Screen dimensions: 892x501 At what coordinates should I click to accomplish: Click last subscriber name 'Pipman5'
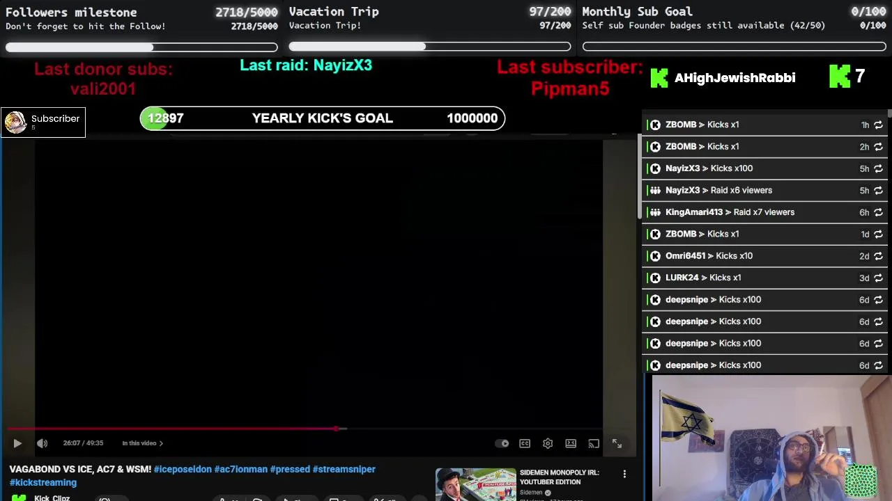570,88
